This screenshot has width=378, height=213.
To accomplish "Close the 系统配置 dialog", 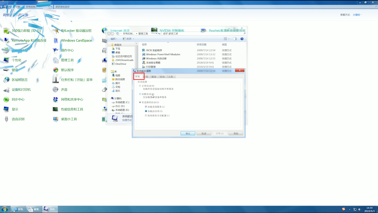I will 240,70.
